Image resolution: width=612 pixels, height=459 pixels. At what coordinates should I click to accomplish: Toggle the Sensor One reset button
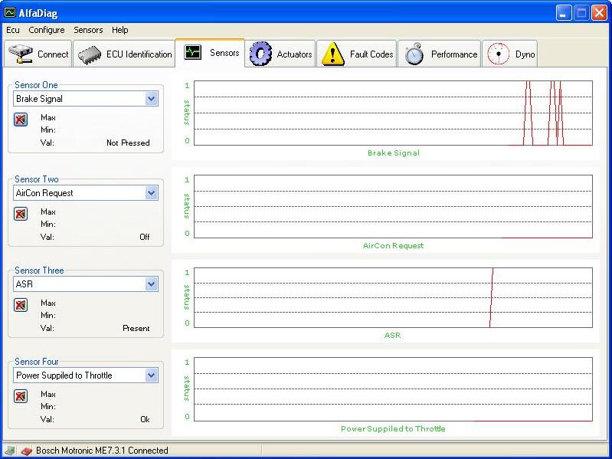pyautogui.click(x=21, y=120)
